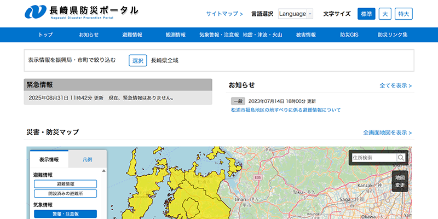This screenshot has width=438, height=219.
Task: Click 全画面地図を表示 link
Action: pyautogui.click(x=388, y=132)
